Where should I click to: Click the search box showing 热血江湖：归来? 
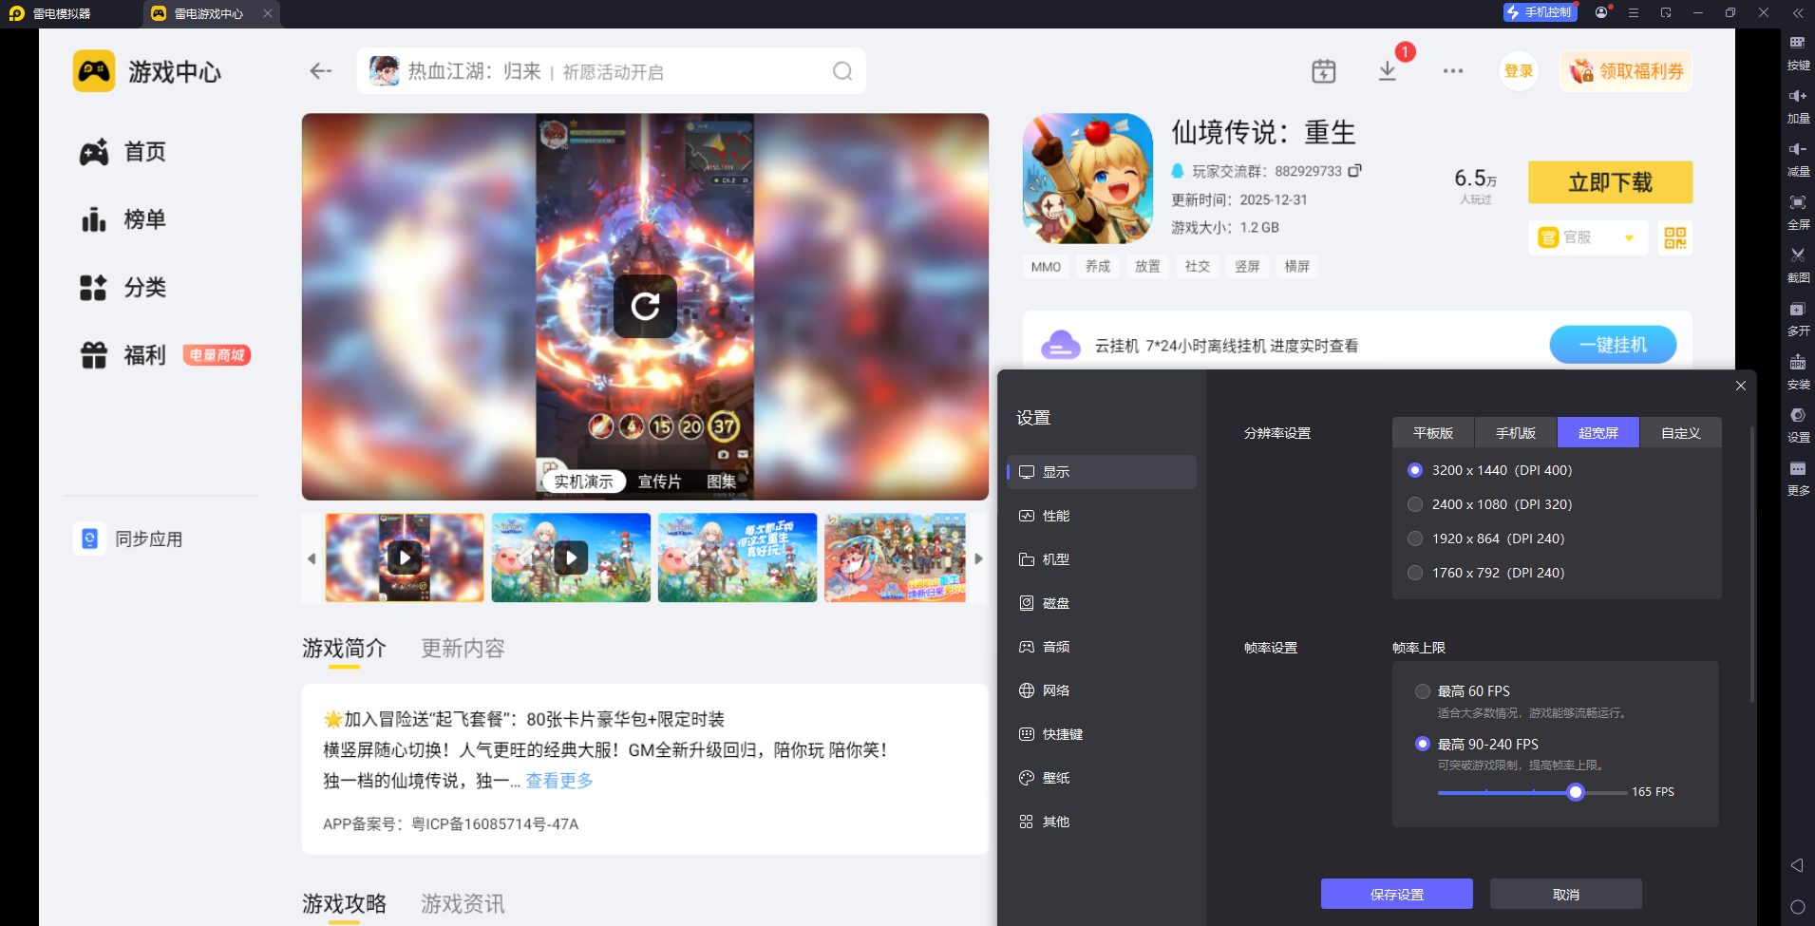point(612,71)
